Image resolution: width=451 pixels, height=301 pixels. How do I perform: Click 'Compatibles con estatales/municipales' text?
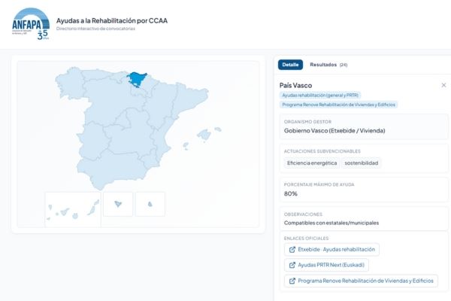331,223
